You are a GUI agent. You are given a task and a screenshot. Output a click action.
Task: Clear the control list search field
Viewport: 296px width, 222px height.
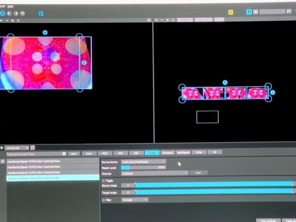(x=64, y=154)
